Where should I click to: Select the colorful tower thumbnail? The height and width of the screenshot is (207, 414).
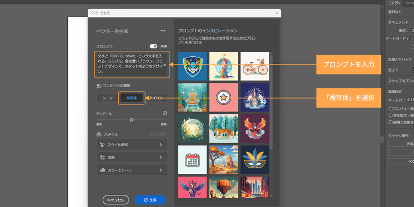224,66
